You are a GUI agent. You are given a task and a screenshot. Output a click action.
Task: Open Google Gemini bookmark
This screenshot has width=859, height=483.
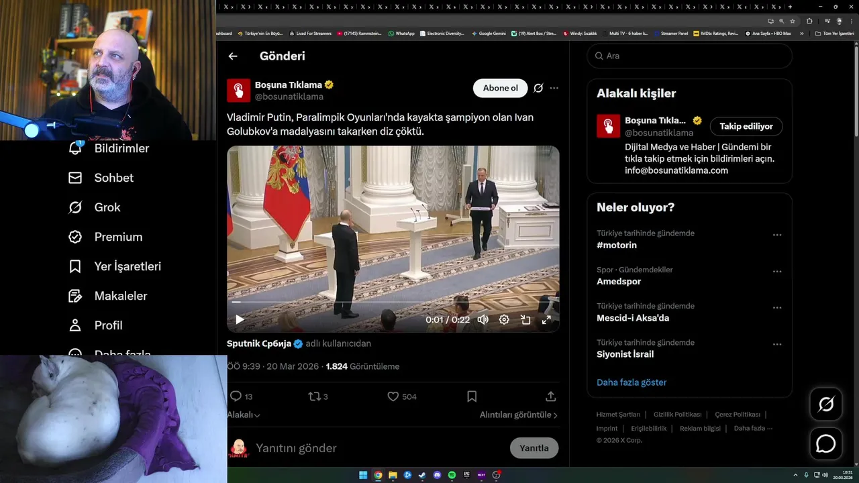pyautogui.click(x=489, y=33)
